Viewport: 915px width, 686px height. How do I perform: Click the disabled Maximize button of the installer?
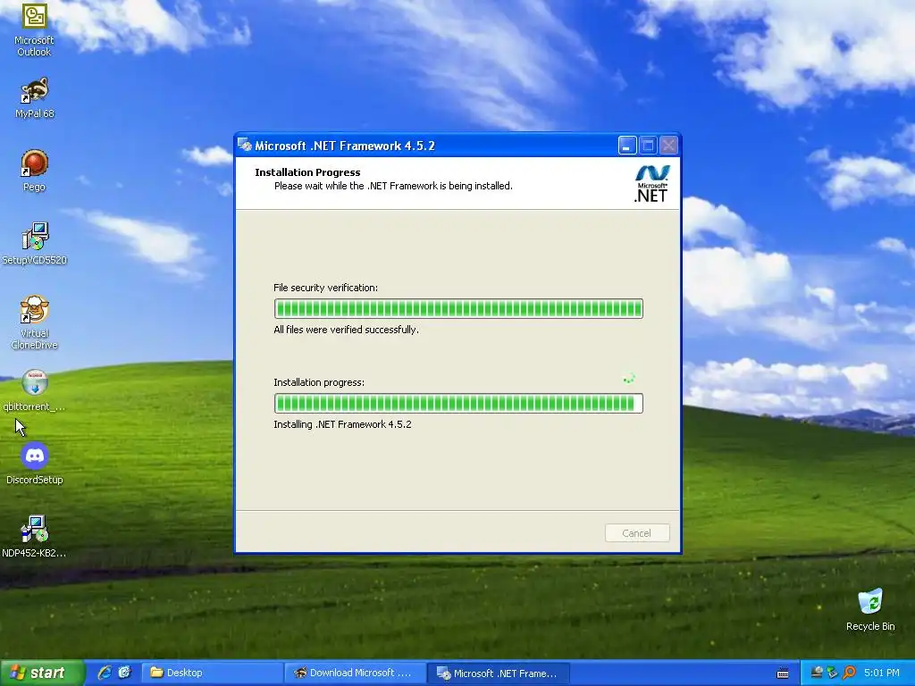pyautogui.click(x=648, y=146)
